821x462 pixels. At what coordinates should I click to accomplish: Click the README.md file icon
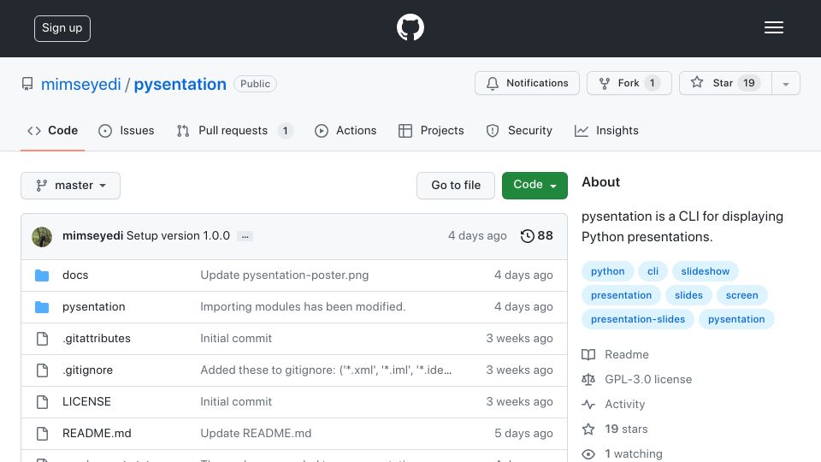[43, 434]
